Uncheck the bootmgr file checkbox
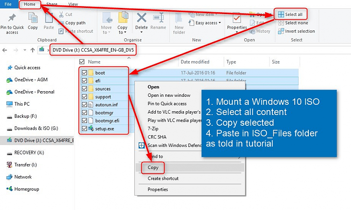This screenshot has height=210, width=351. [84, 113]
